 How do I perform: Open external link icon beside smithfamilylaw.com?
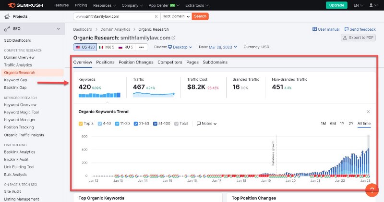173,38
